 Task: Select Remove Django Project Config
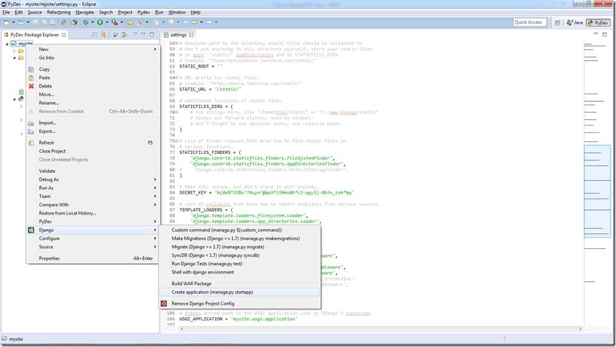point(240,304)
